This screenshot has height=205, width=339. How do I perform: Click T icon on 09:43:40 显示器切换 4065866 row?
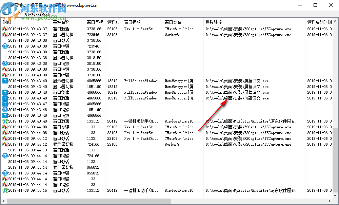click(5, 81)
